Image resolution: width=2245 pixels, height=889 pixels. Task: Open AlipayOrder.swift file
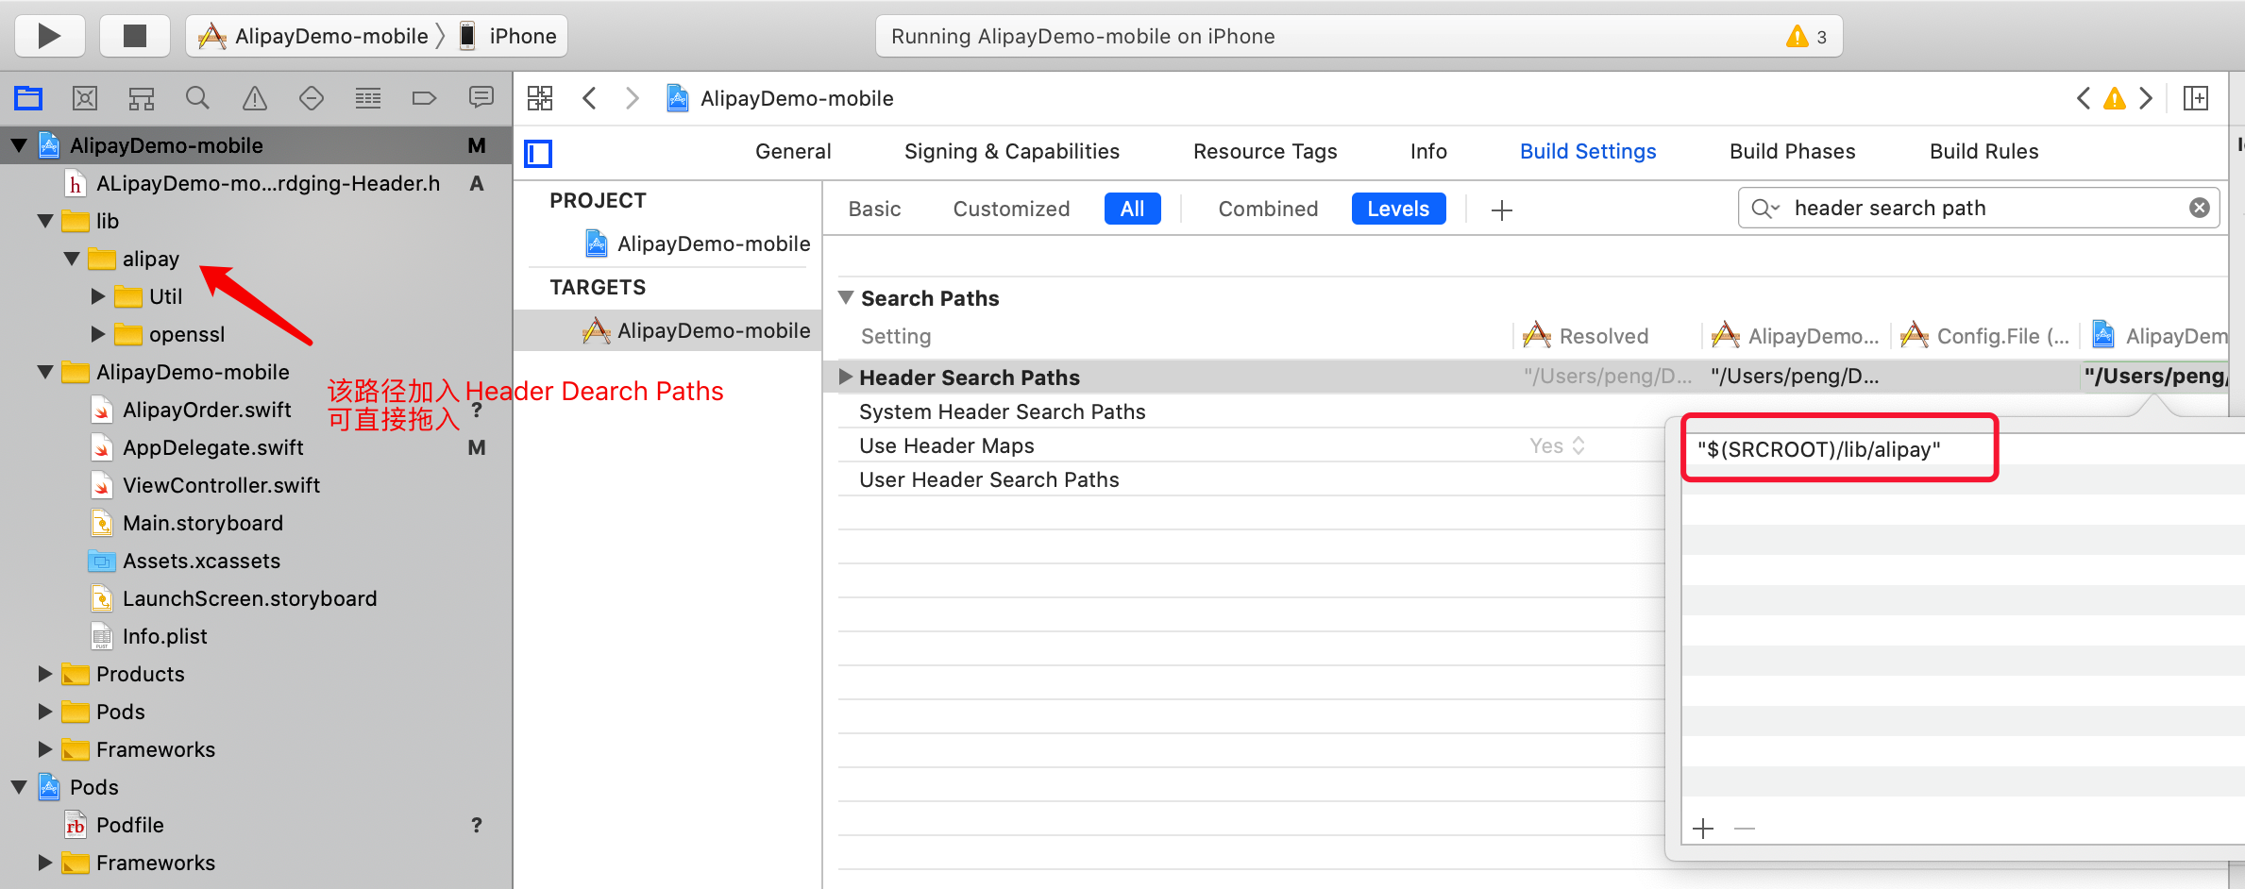(x=206, y=410)
